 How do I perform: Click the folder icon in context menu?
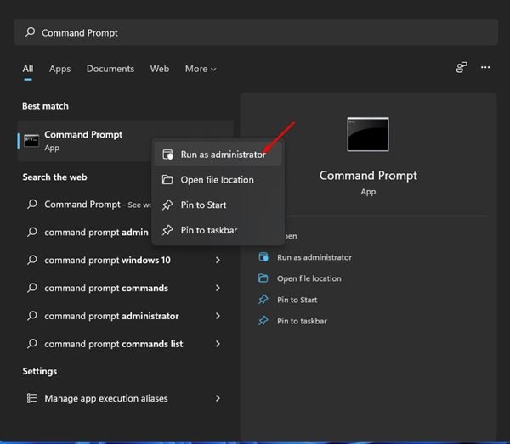click(x=167, y=180)
